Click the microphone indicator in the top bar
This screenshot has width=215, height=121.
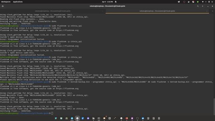click(x=209, y=2)
